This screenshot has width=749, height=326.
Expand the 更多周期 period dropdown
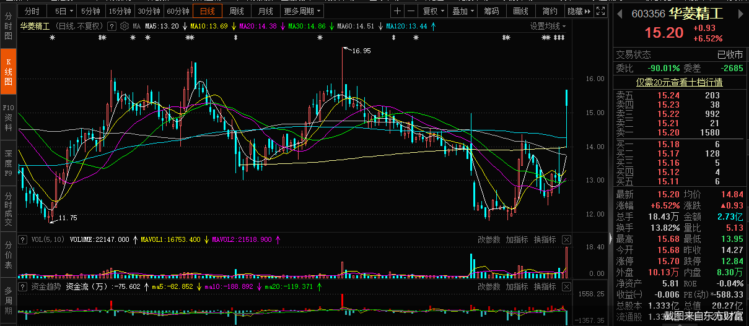[302, 11]
